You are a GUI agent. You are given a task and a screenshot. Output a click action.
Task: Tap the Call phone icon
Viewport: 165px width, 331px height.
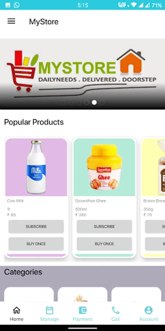(115, 310)
